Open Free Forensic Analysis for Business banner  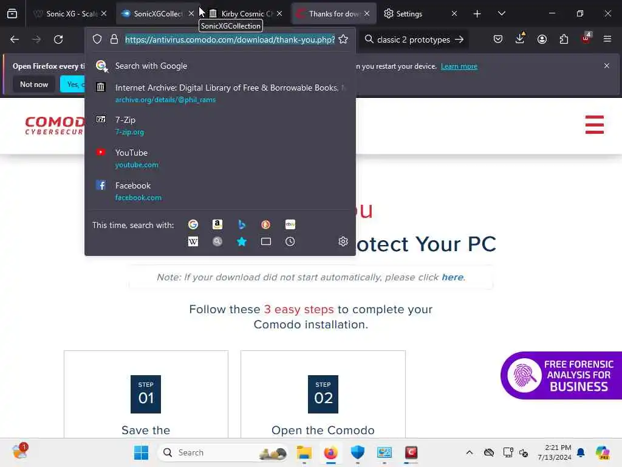point(561,375)
